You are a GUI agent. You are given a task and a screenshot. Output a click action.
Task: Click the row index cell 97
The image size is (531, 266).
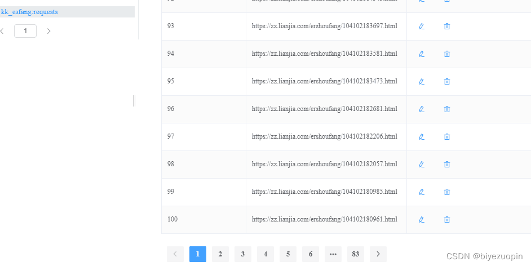[x=204, y=137]
